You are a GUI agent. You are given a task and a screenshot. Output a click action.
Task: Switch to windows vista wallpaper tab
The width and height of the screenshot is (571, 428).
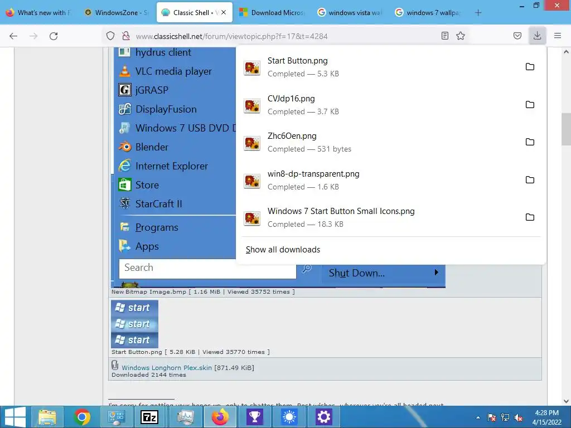(x=350, y=13)
